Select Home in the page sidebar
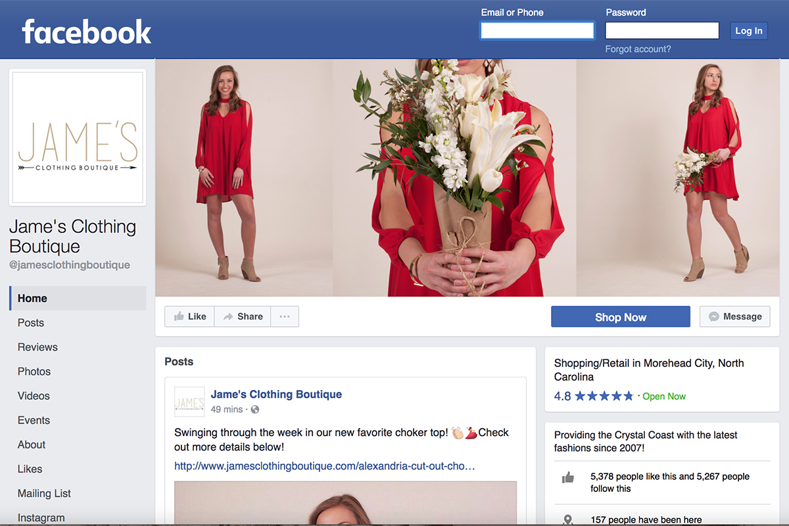 pyautogui.click(x=78, y=299)
